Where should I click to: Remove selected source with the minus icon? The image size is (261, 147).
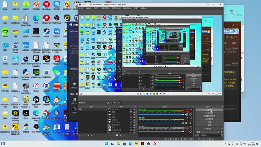tap(113, 135)
